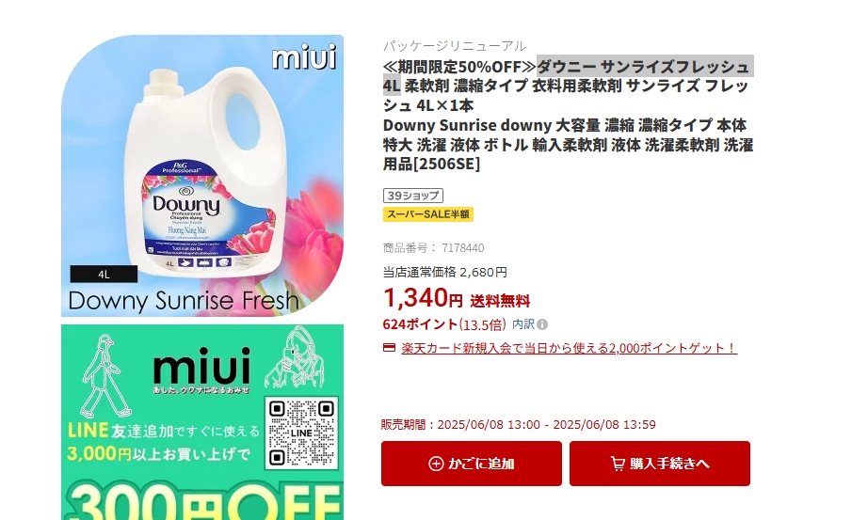868x520 pixels.
Task: Click the LINE QR code image
Action: point(301,433)
